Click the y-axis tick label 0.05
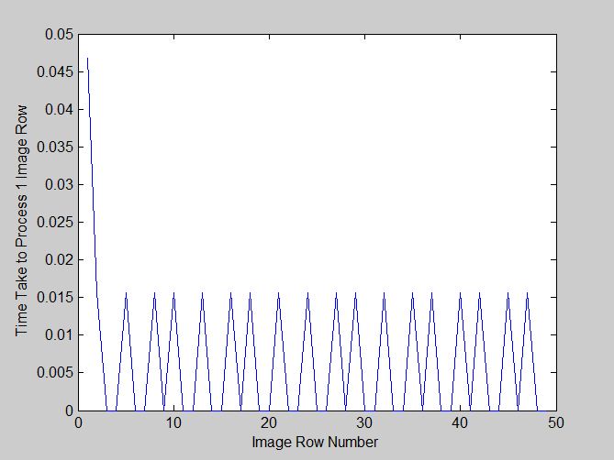 (57, 35)
